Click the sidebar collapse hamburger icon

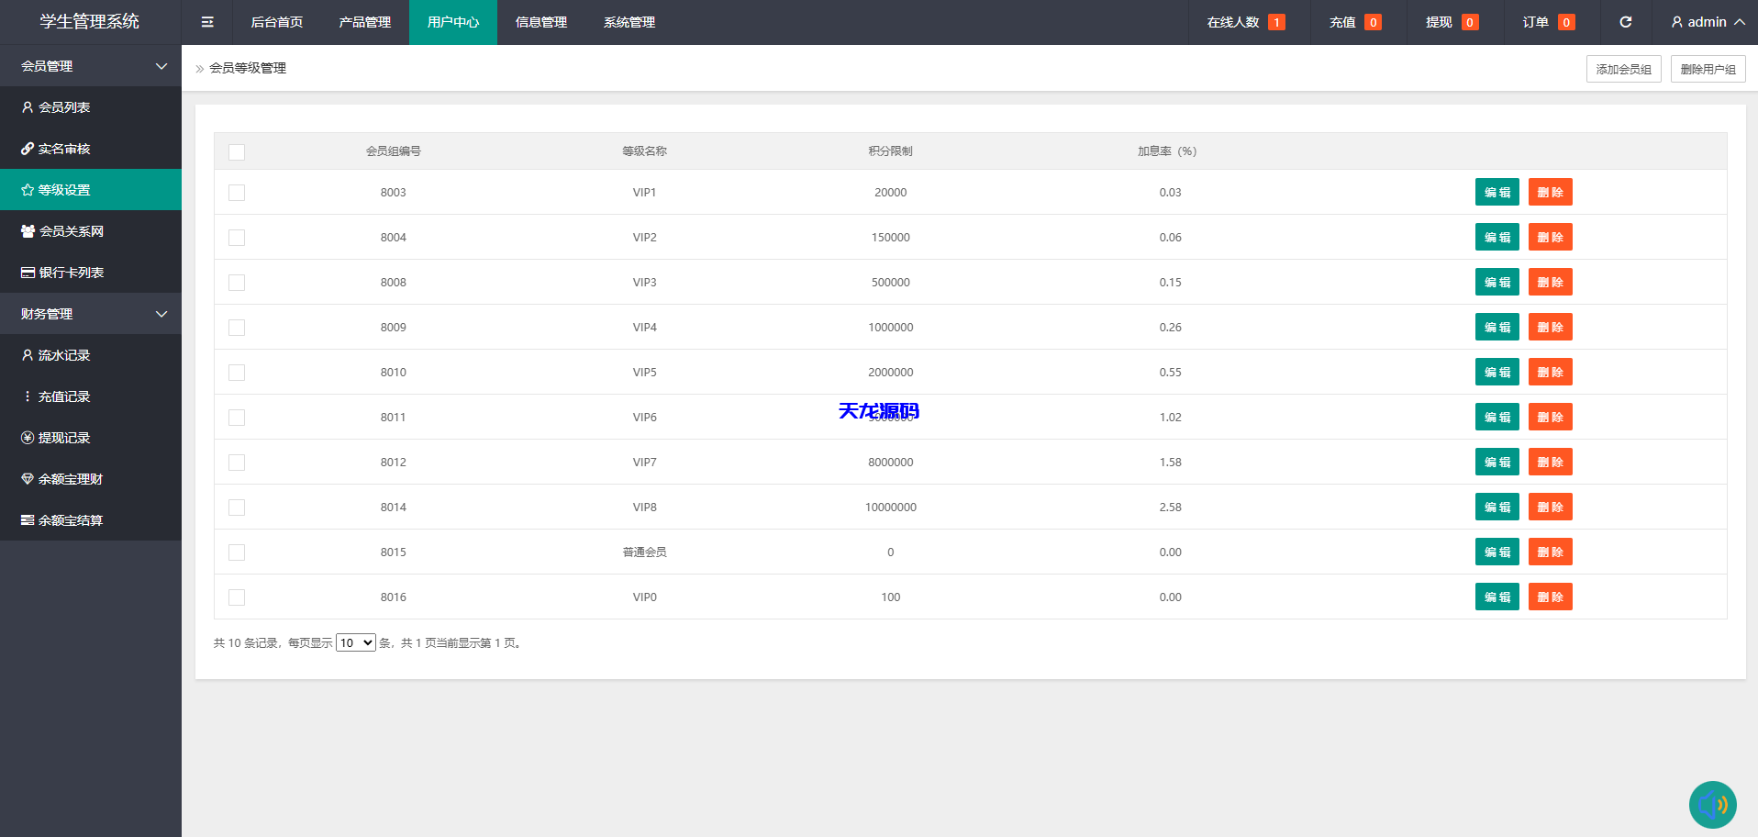(x=207, y=22)
